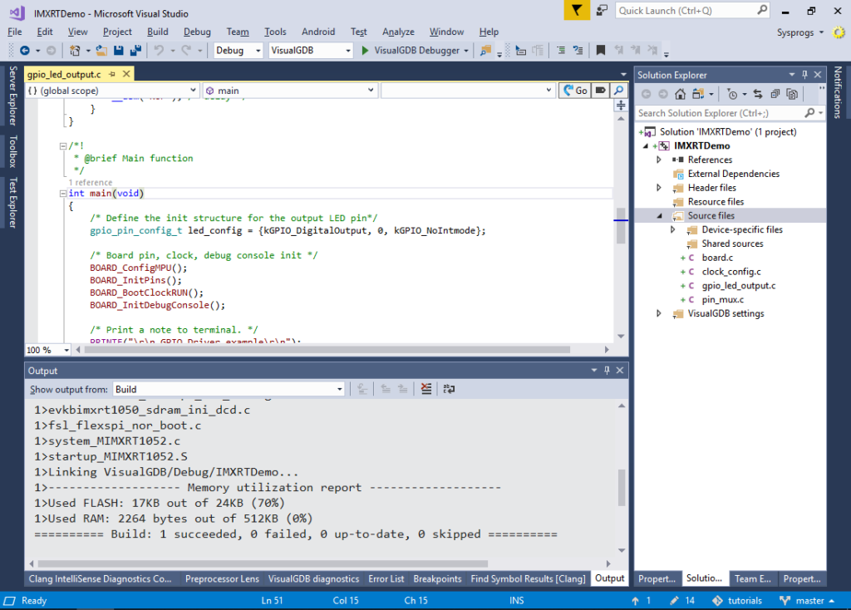Click the magnifier icon in navigation bar
The image size is (851, 610).
tap(618, 90)
